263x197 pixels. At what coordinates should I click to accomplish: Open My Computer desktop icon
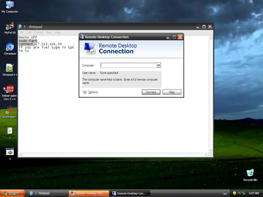pos(10,7)
